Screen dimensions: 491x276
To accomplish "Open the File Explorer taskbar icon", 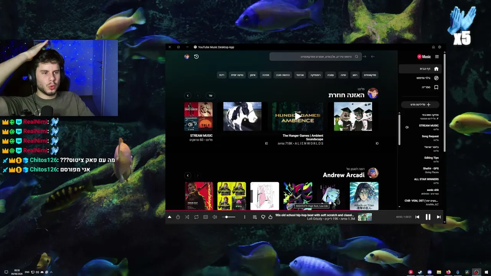I will 439,272.
